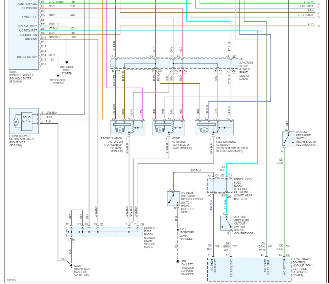Click the A/C REQUEST label in HVAC module
This screenshot has width=329, height=284.
(x=28, y=30)
